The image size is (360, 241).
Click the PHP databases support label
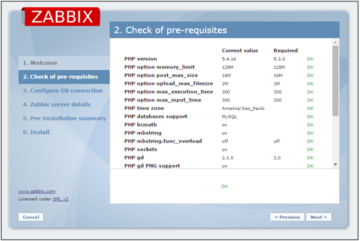click(x=156, y=117)
